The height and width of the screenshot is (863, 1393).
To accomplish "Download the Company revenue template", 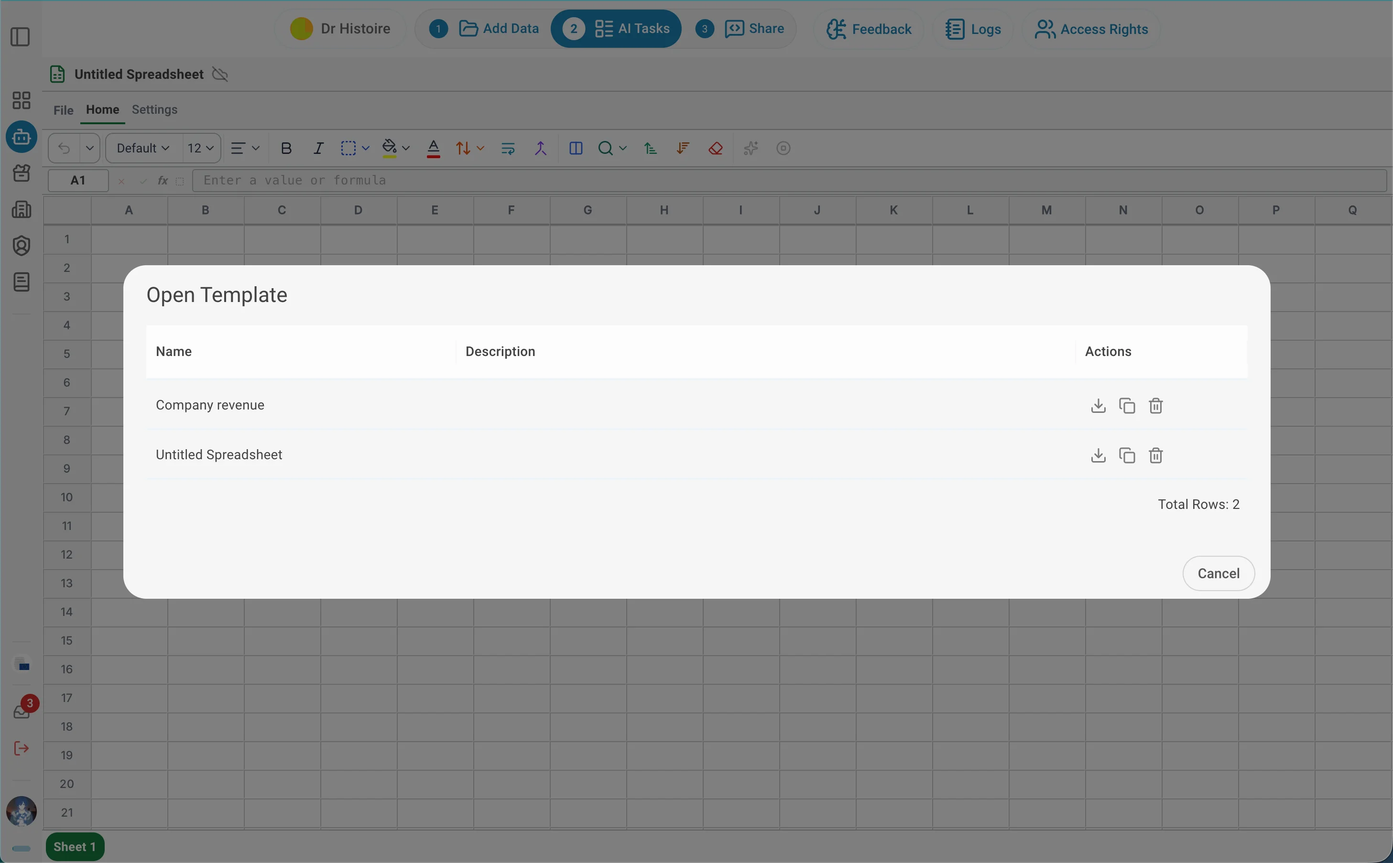I will [1098, 406].
